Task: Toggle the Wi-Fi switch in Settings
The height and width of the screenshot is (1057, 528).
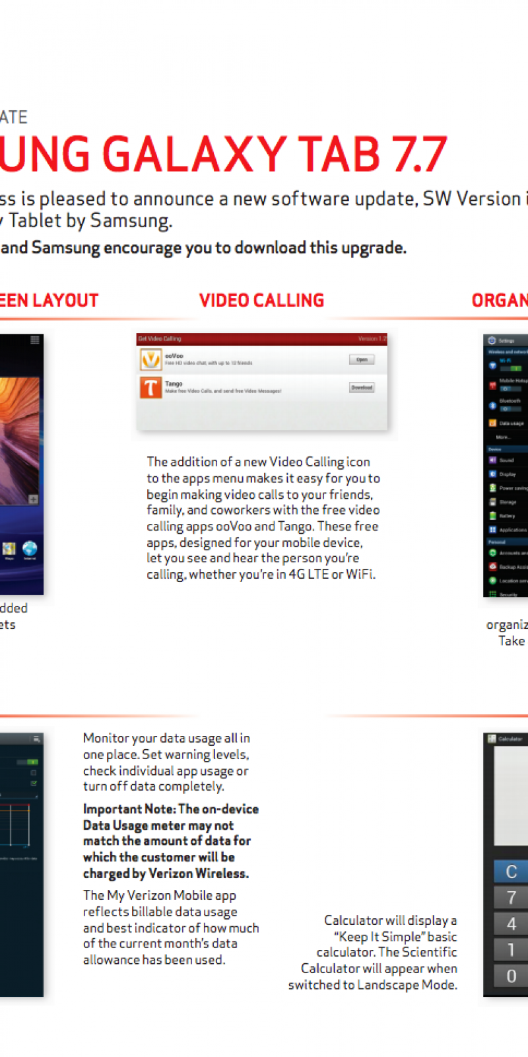Action: (510, 368)
